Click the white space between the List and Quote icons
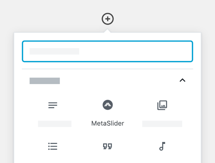Screen dimensions: 215x163 80,146
